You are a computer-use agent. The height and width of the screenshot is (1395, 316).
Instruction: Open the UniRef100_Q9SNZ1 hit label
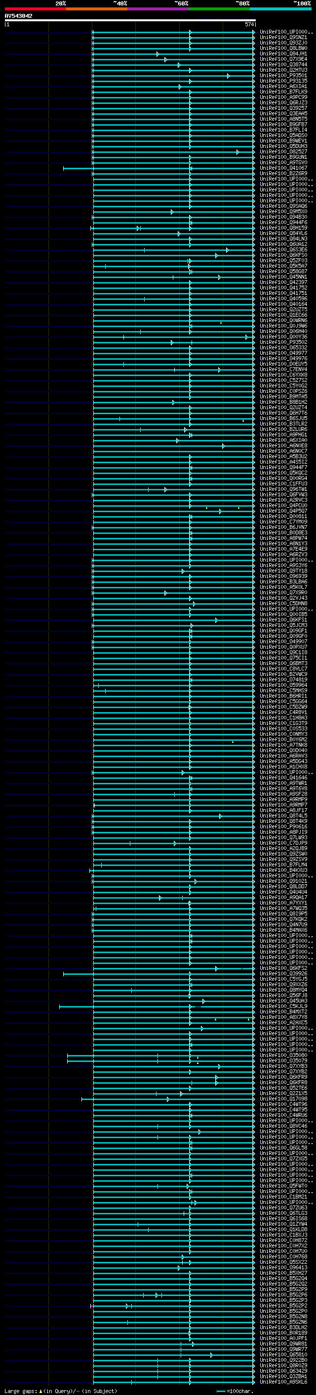point(283,38)
